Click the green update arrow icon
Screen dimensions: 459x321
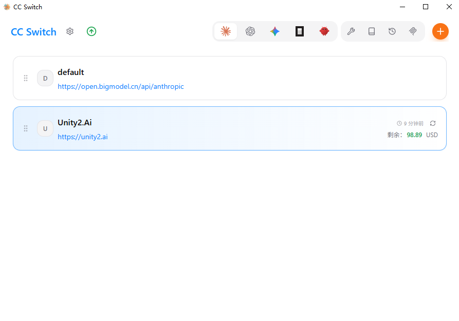coord(91,31)
